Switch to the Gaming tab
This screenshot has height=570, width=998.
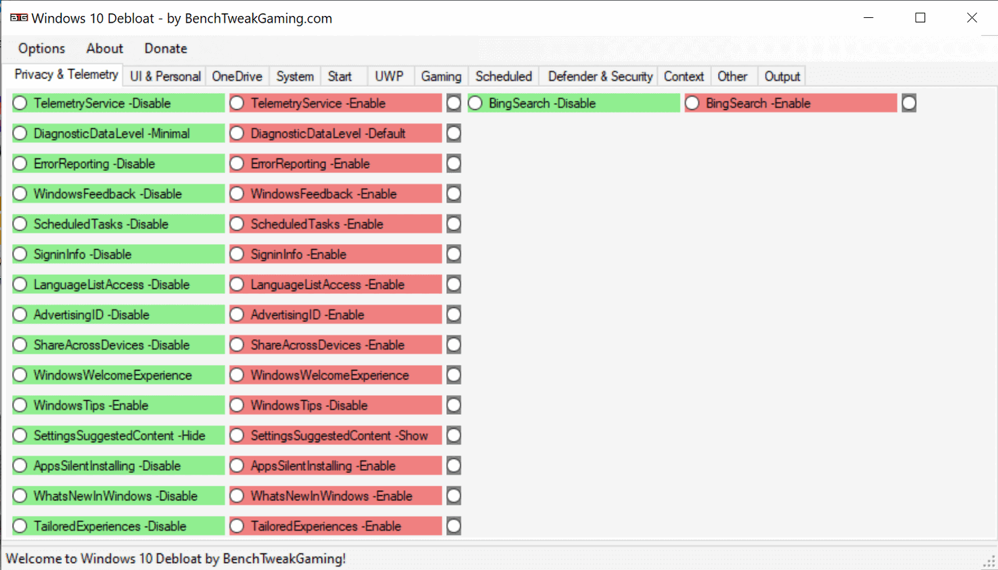point(440,76)
